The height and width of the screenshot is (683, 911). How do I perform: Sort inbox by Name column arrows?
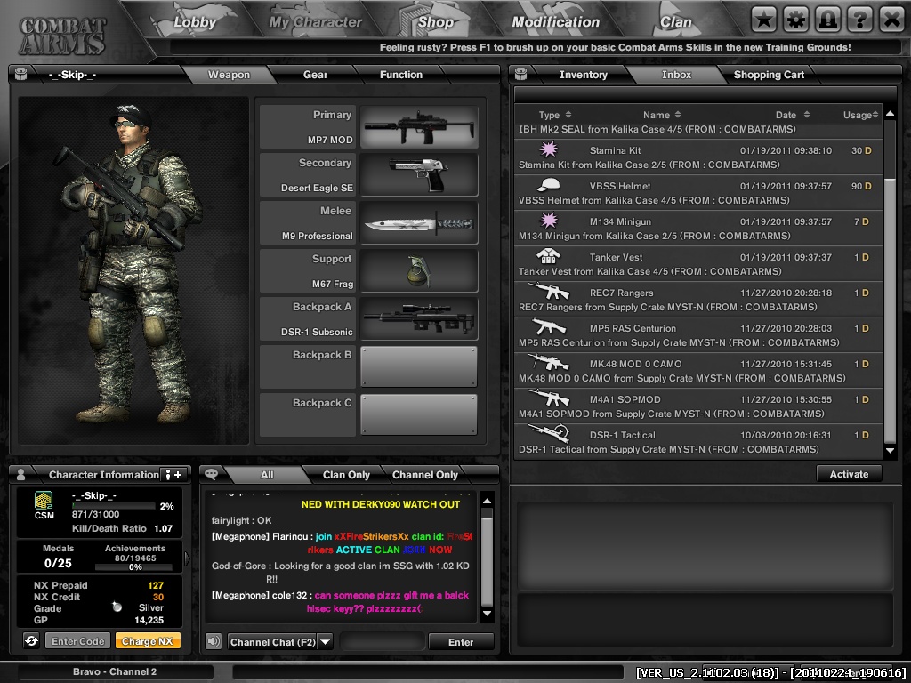click(677, 115)
